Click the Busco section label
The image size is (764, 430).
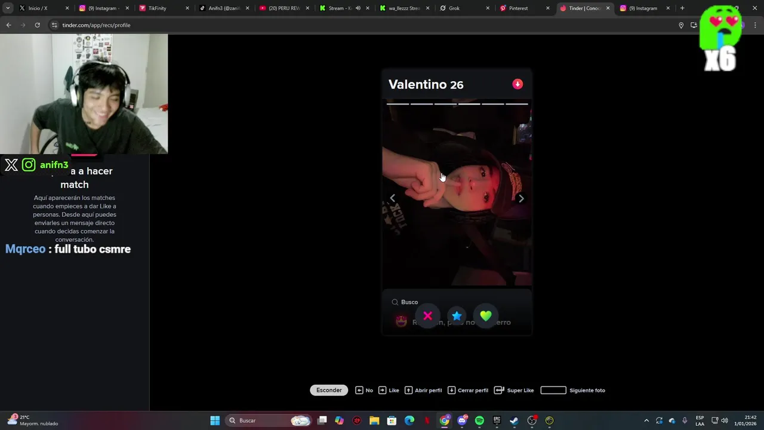(409, 302)
